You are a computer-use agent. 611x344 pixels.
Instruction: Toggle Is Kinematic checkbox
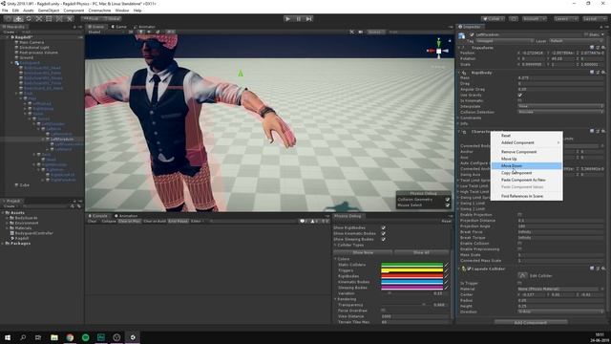coord(519,100)
